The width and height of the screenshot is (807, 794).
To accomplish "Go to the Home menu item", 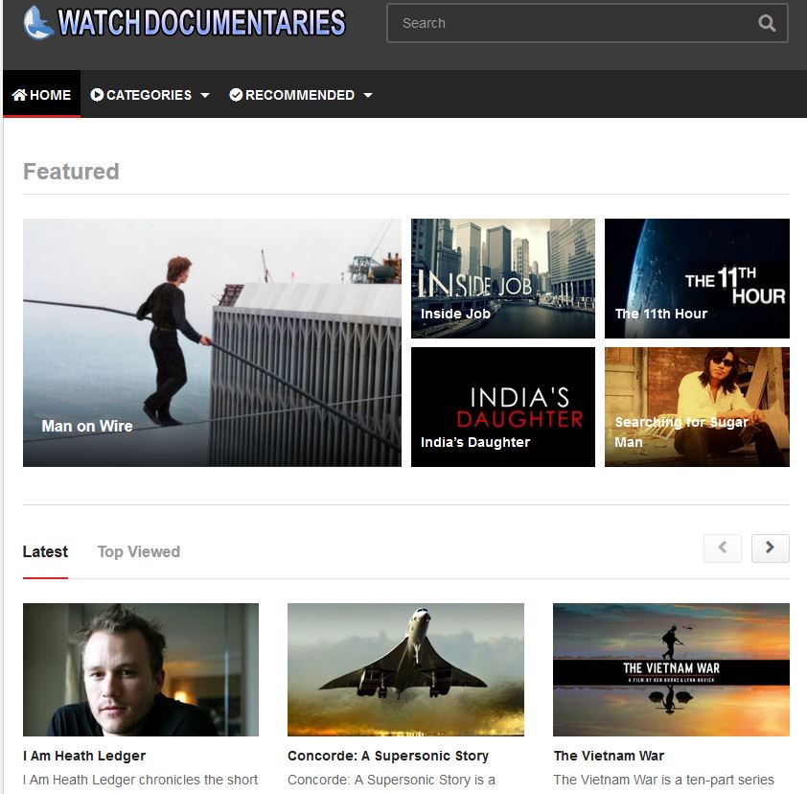I will pyautogui.click(x=41, y=94).
